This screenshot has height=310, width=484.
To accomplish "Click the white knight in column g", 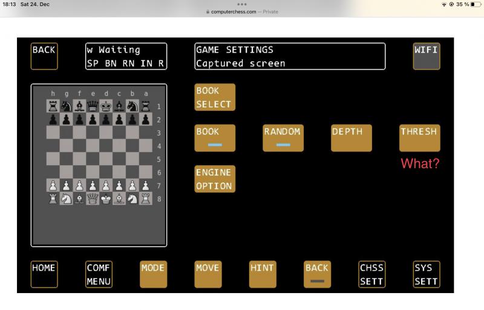I will click(66, 198).
